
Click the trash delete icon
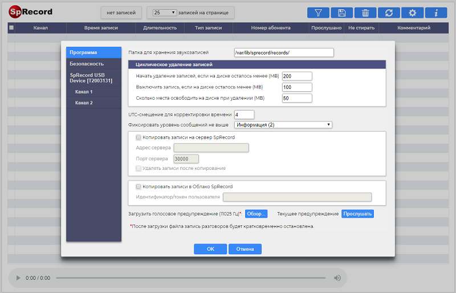tap(365, 13)
